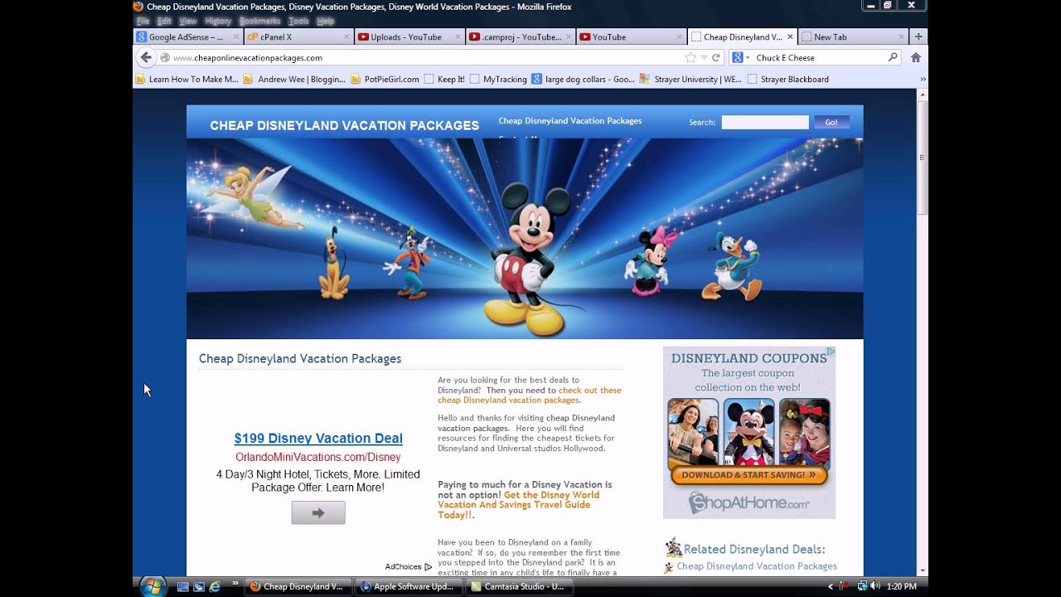Viewport: 1061px width, 597px height.
Task: Focus the site Search input field
Action: [764, 122]
